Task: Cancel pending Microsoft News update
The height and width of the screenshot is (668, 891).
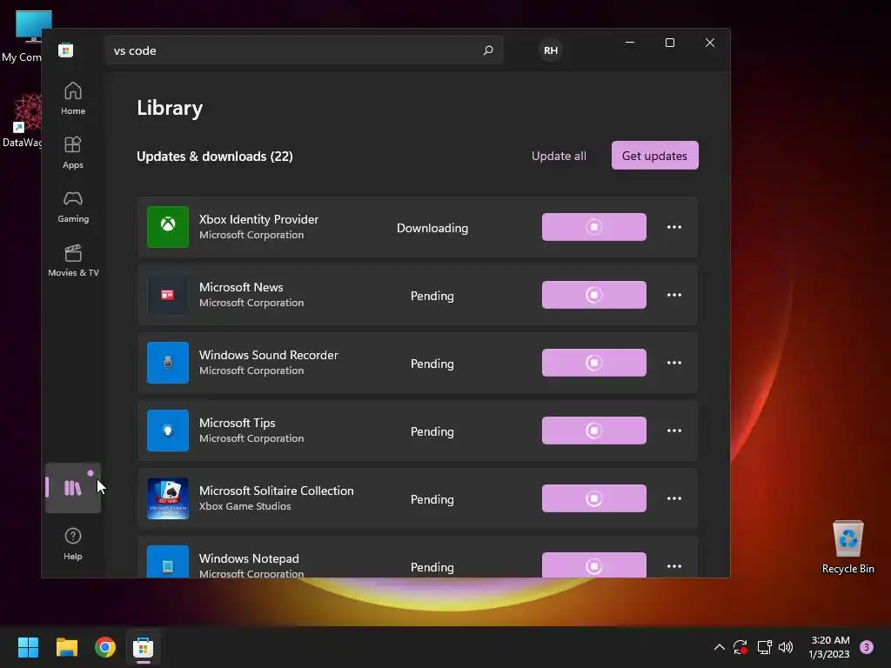Action: 593,295
